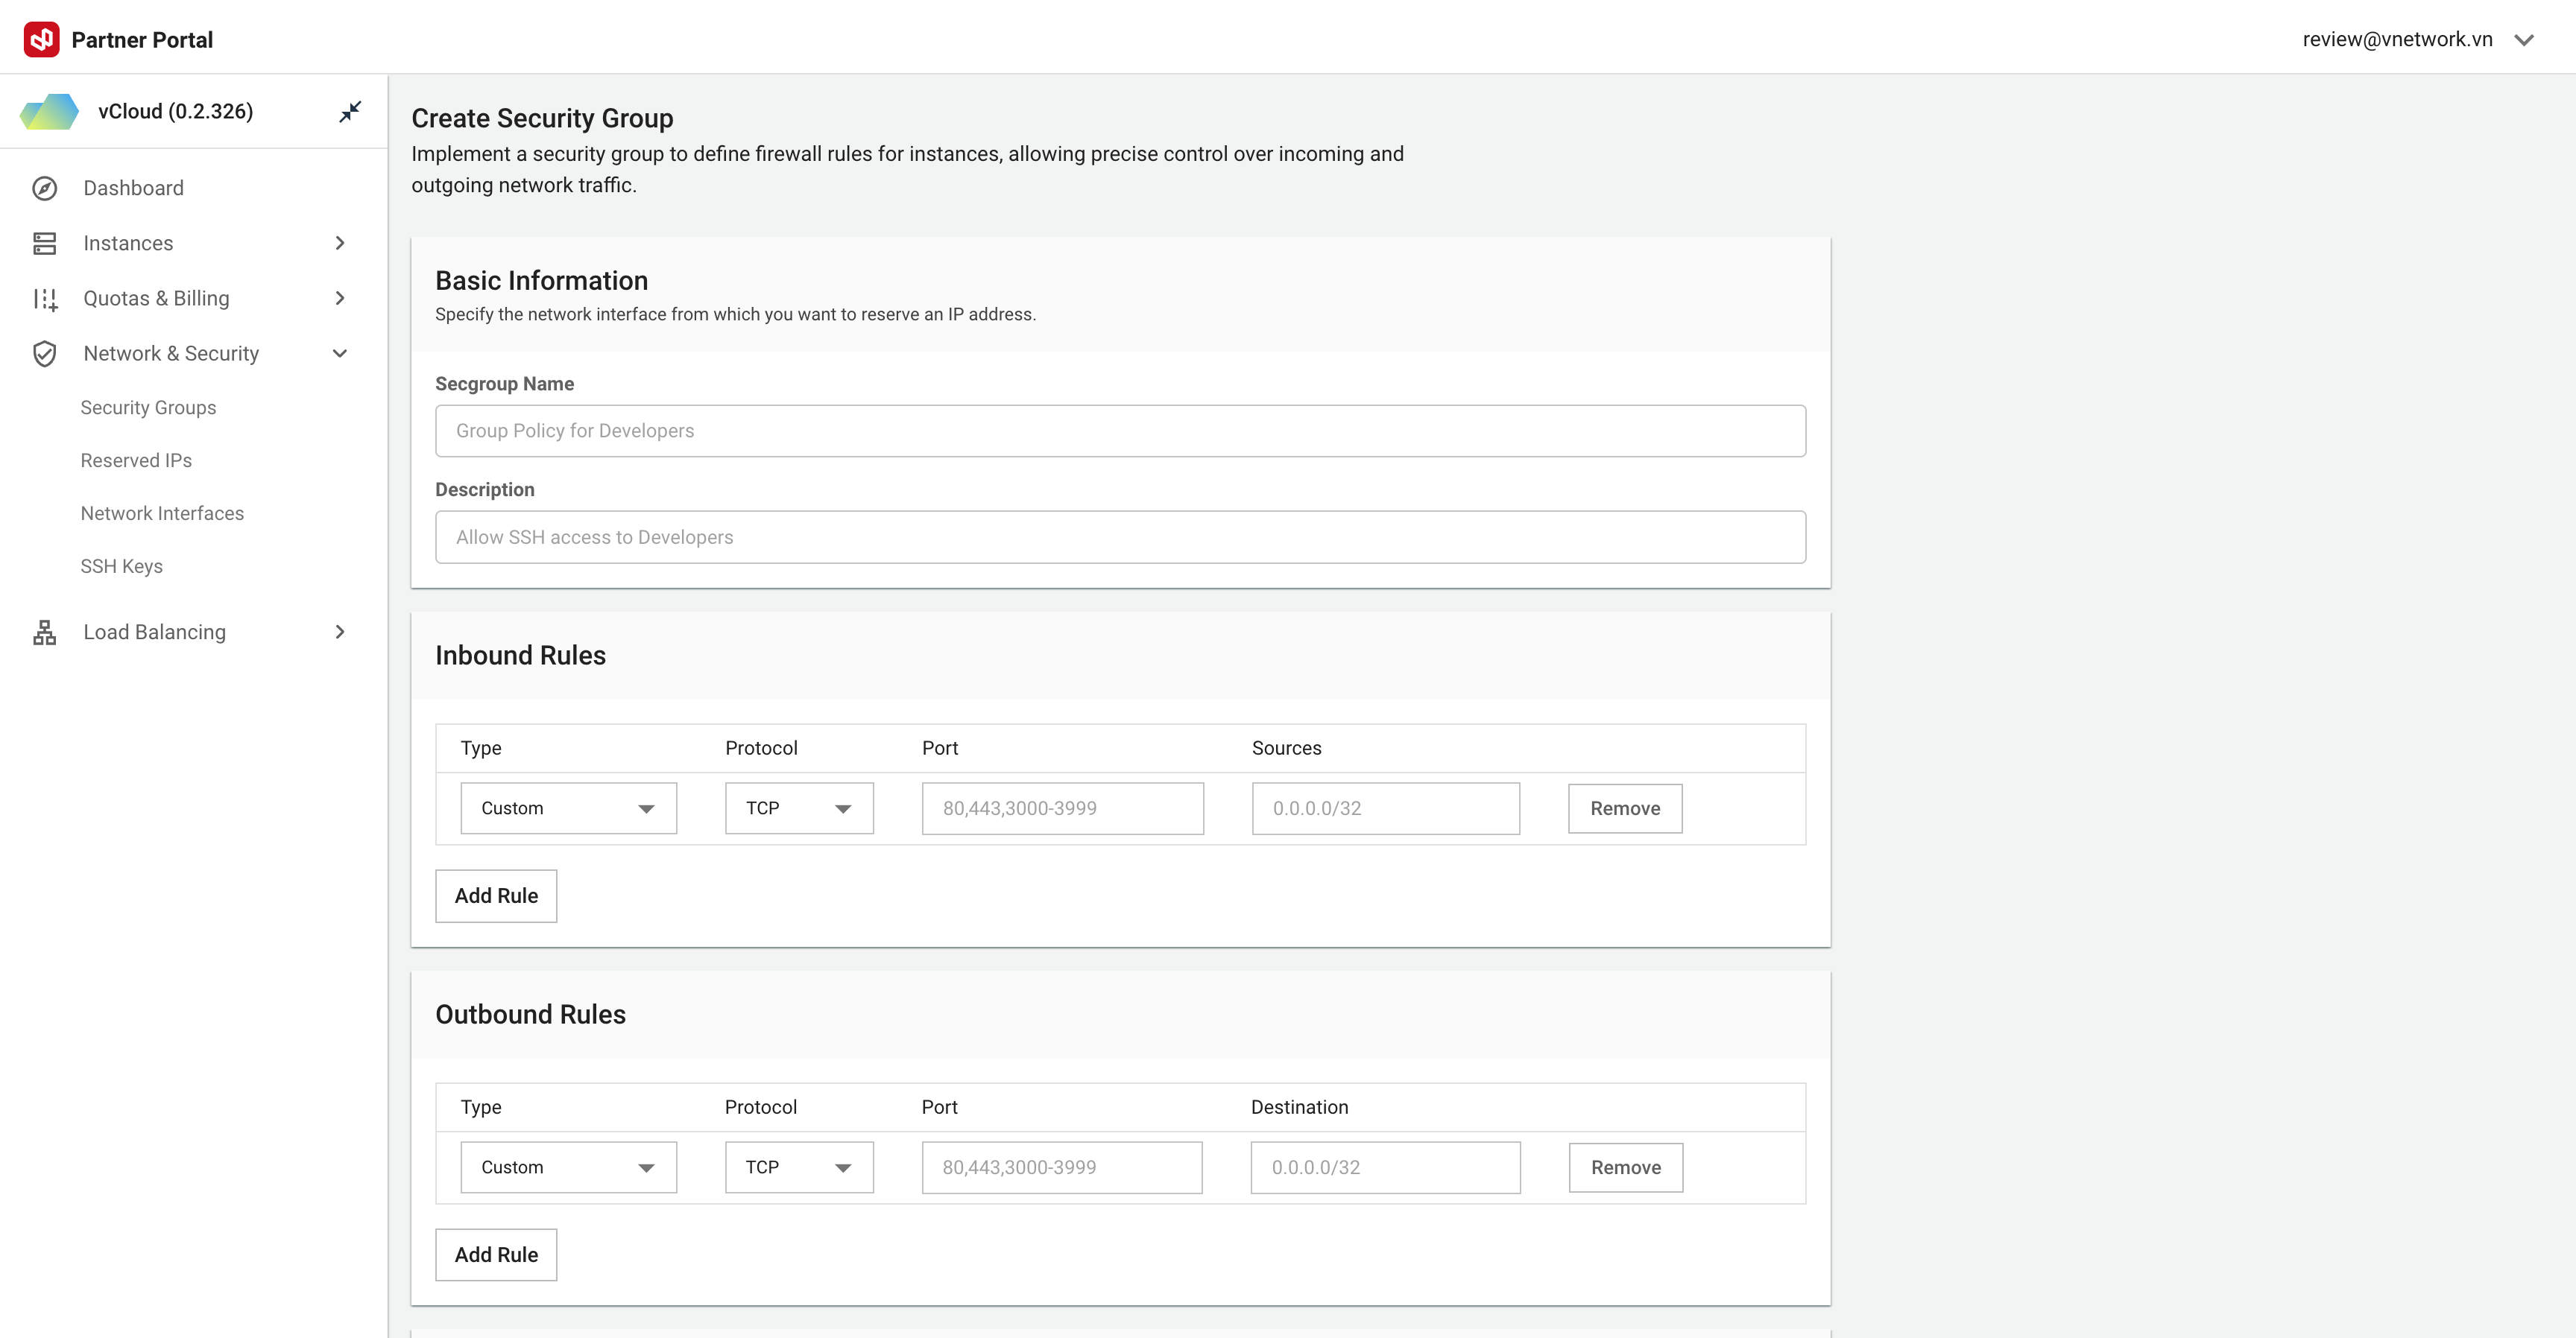Viewport: 2576px width, 1338px height.
Task: Open the Inbound Rules Protocol dropdown
Action: [x=799, y=808]
